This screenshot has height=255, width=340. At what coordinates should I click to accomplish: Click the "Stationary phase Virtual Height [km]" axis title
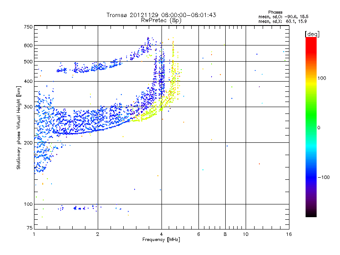(x=19, y=127)
